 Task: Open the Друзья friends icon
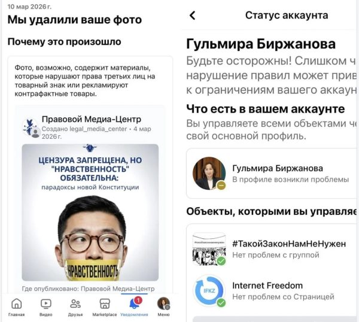pyautogui.click(x=75, y=303)
